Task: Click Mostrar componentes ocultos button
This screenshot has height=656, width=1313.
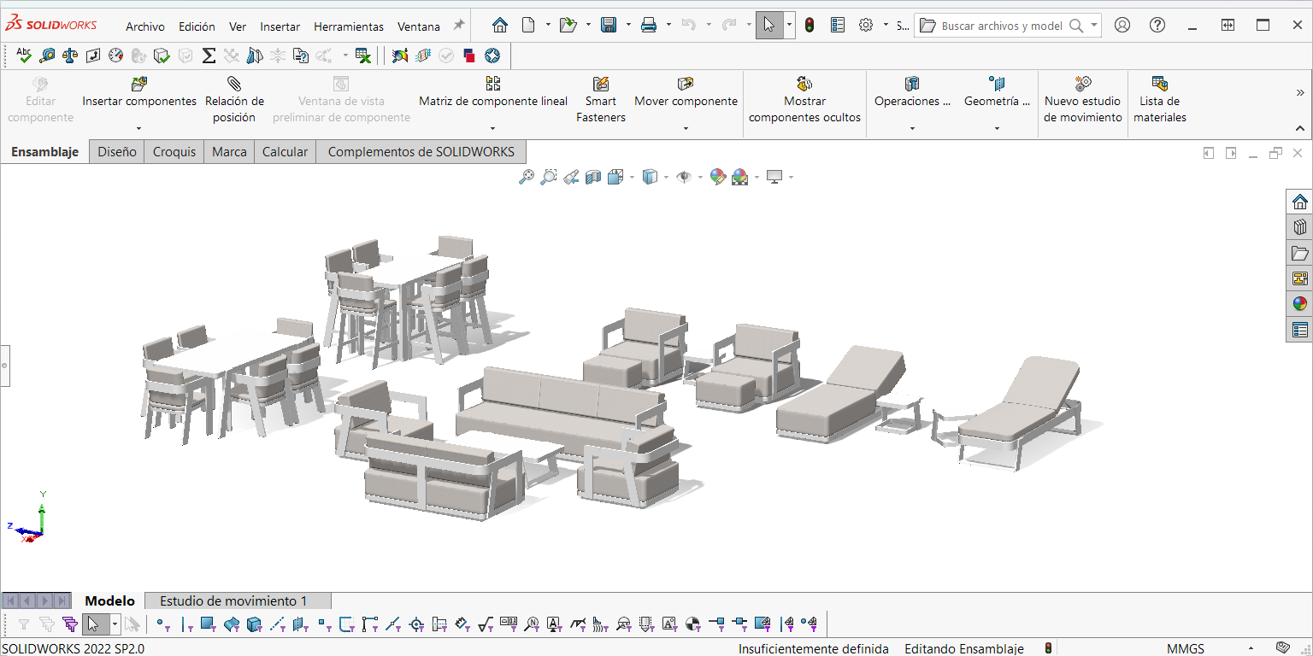Action: pos(804,100)
